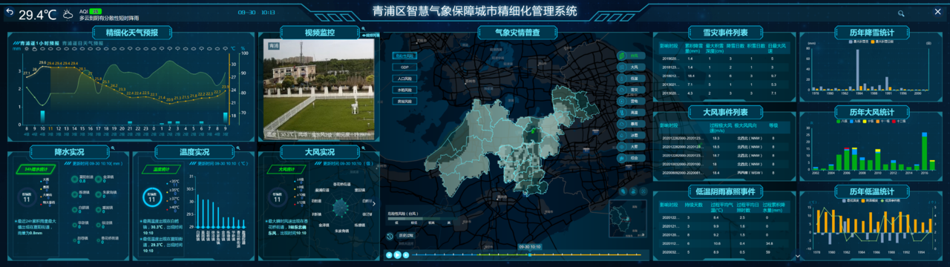Expand the side panel chevron left of the map
Viewport: 950px width, 267px height.
374,204
